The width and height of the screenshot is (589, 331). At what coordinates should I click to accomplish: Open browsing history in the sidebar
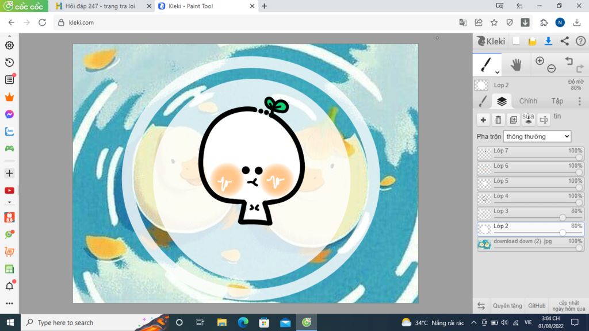click(x=9, y=62)
